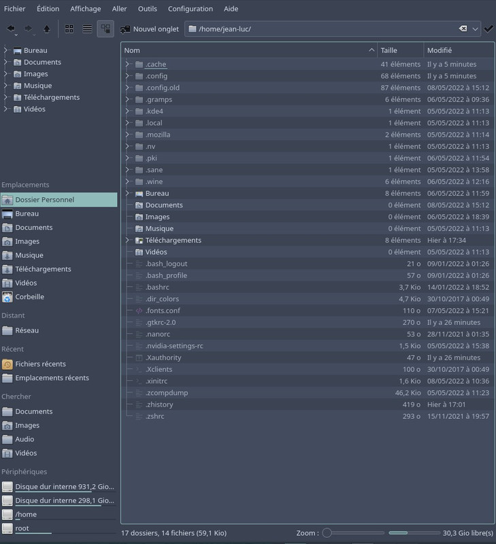Viewport: 496px width, 544px height.
Task: Expand the .wine folder row
Action: tap(127, 182)
